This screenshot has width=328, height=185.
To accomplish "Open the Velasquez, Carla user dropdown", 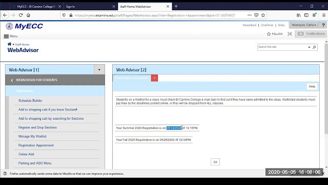I will coord(303,25).
